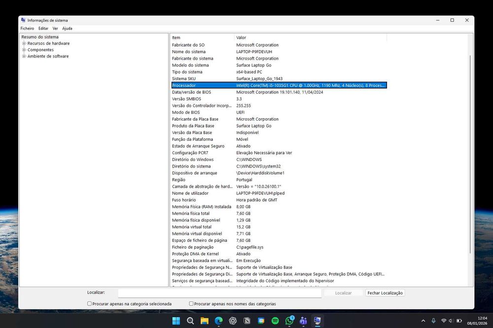This screenshot has height=328, width=493.
Task: Click System Information taskbar icon
Action: click(317, 321)
